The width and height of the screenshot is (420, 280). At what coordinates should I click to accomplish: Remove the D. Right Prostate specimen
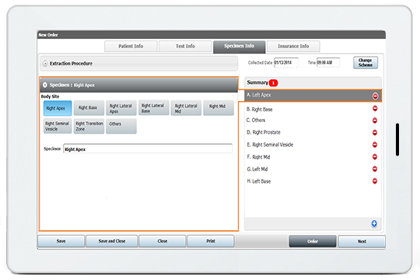(x=375, y=132)
